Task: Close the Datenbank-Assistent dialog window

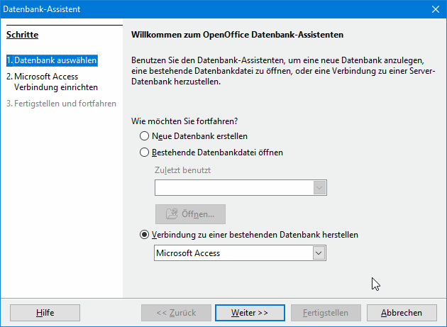Action: pos(436,9)
